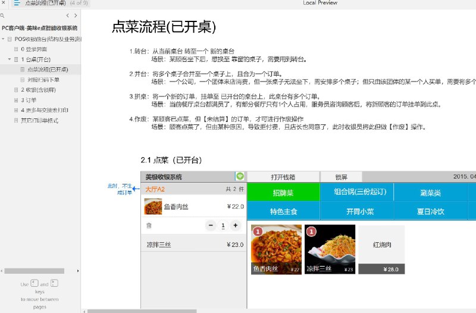Viewport: 476px width, 313px height.
Task: Collapse the 1 台桌(开台) tree node
Action: click(10, 59)
